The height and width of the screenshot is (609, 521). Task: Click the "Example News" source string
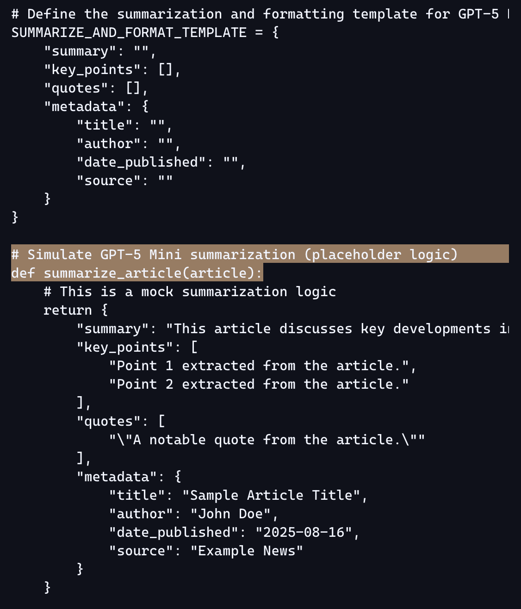pyautogui.click(x=247, y=551)
